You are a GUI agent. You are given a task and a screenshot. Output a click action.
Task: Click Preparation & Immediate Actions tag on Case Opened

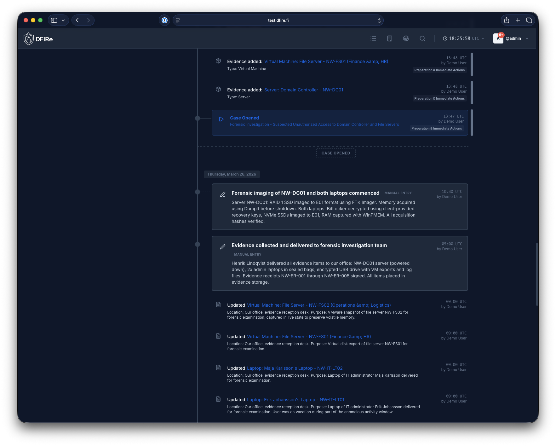click(437, 129)
